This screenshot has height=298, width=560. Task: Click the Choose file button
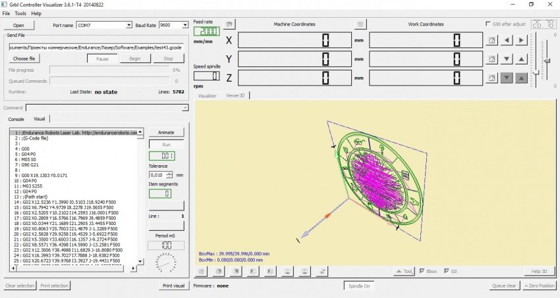24,59
